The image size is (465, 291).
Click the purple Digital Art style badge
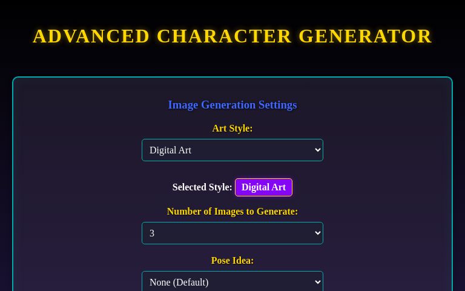(x=263, y=187)
